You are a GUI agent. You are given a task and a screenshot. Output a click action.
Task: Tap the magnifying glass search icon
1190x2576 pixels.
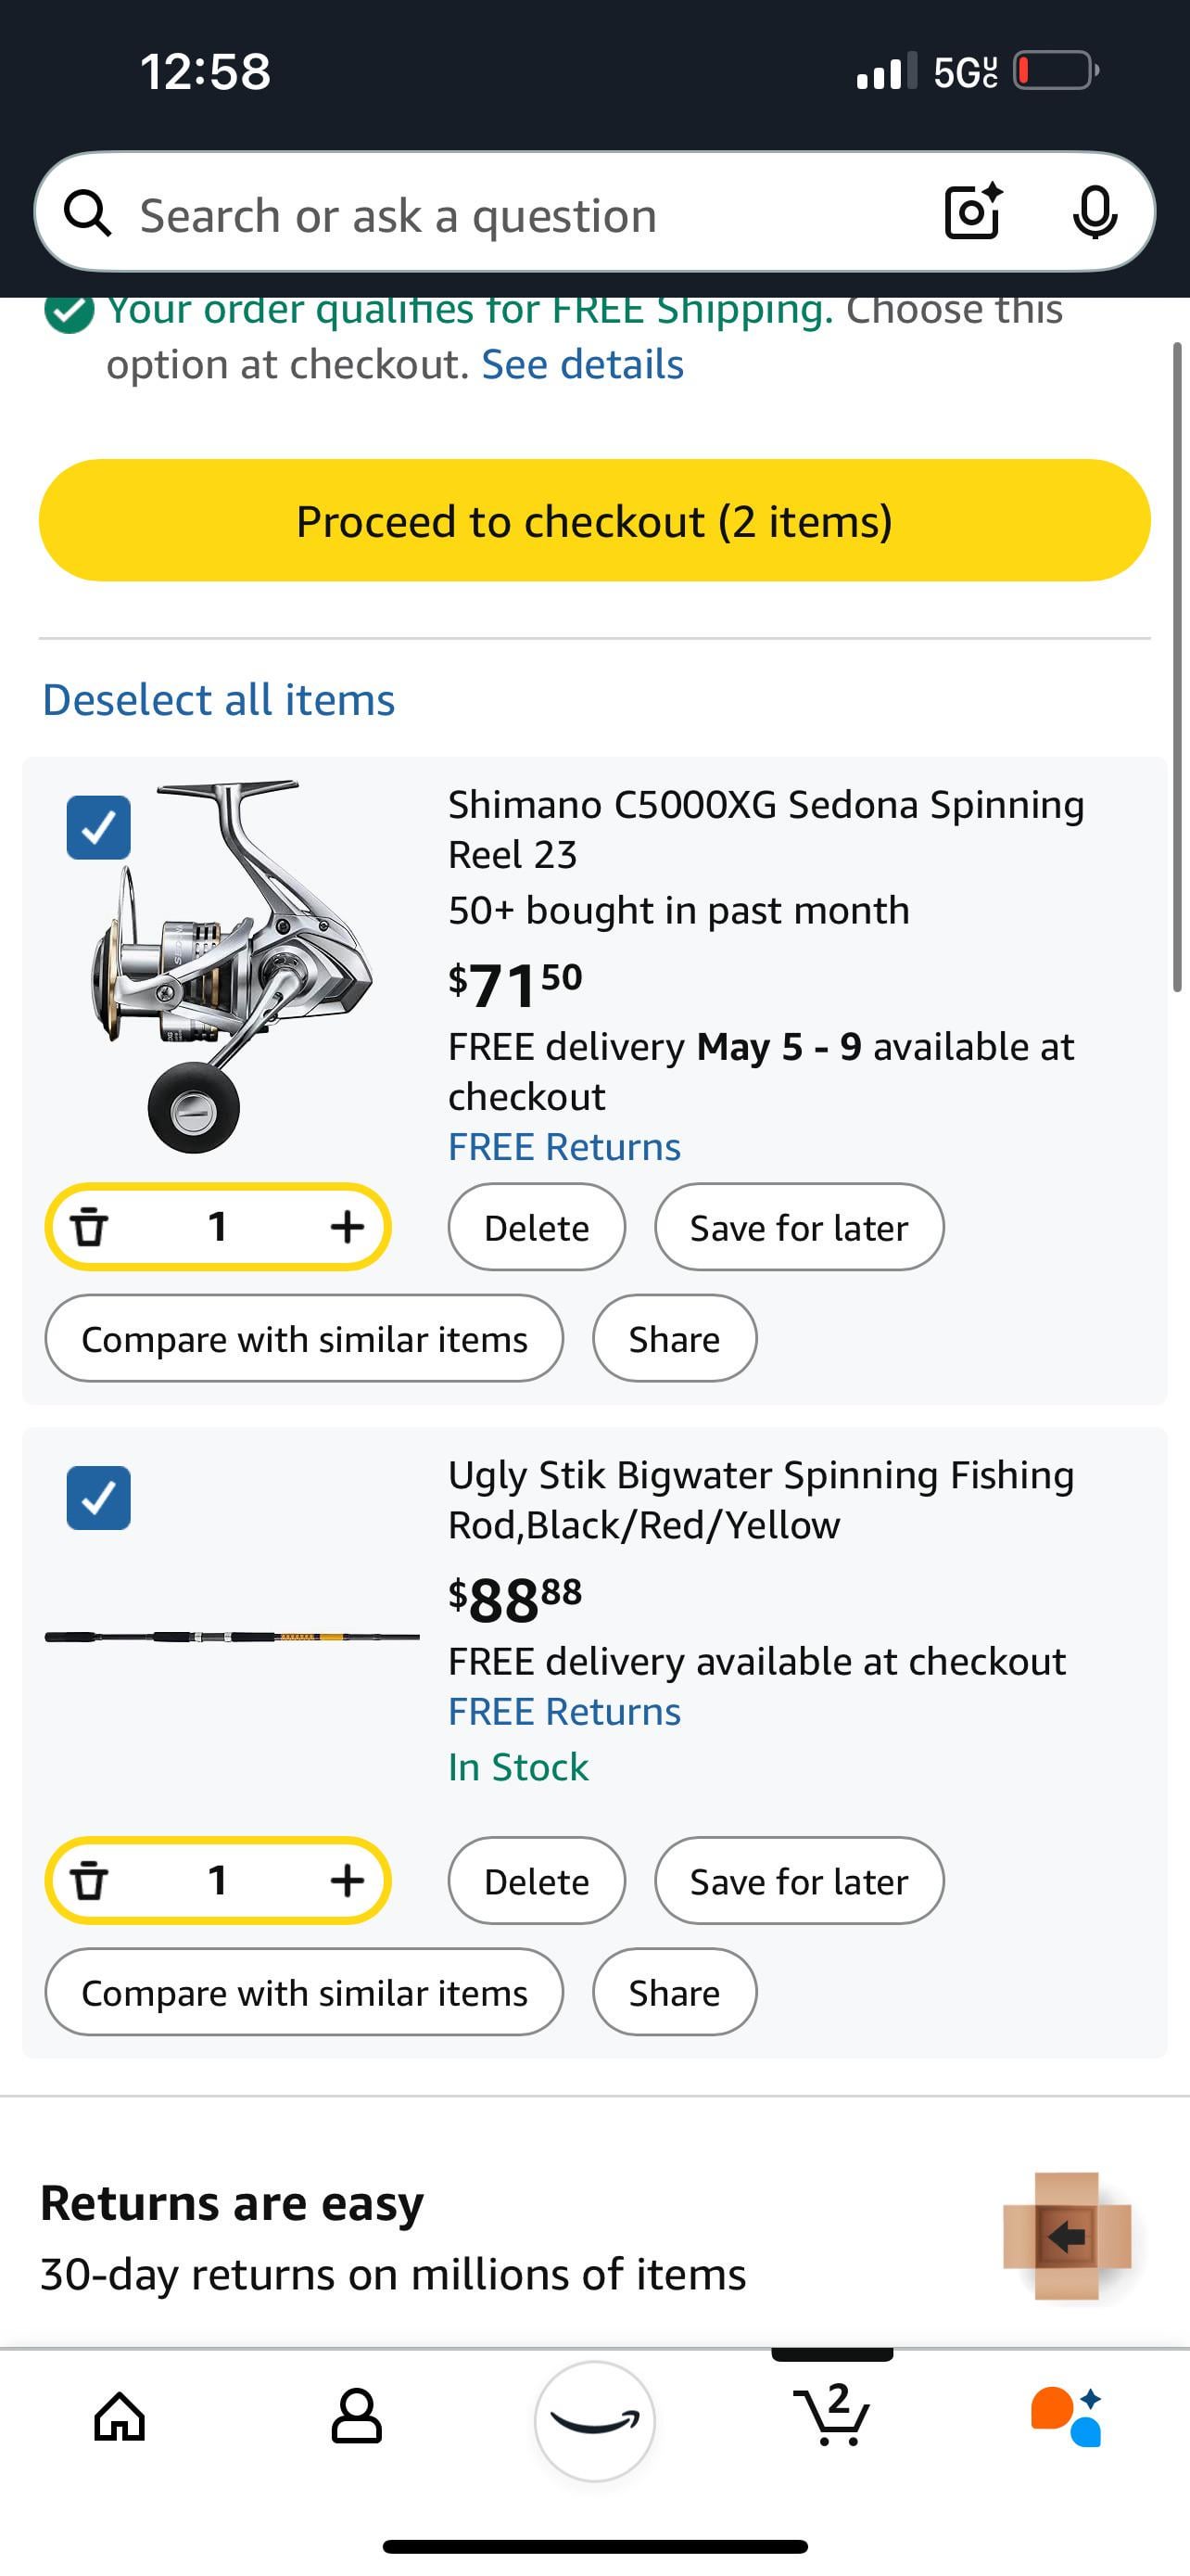88,214
